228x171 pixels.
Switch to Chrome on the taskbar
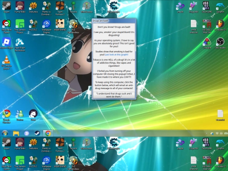(x=48, y=133)
